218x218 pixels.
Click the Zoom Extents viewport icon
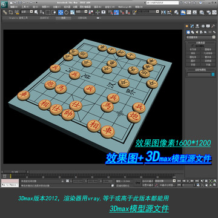(x=210, y=180)
